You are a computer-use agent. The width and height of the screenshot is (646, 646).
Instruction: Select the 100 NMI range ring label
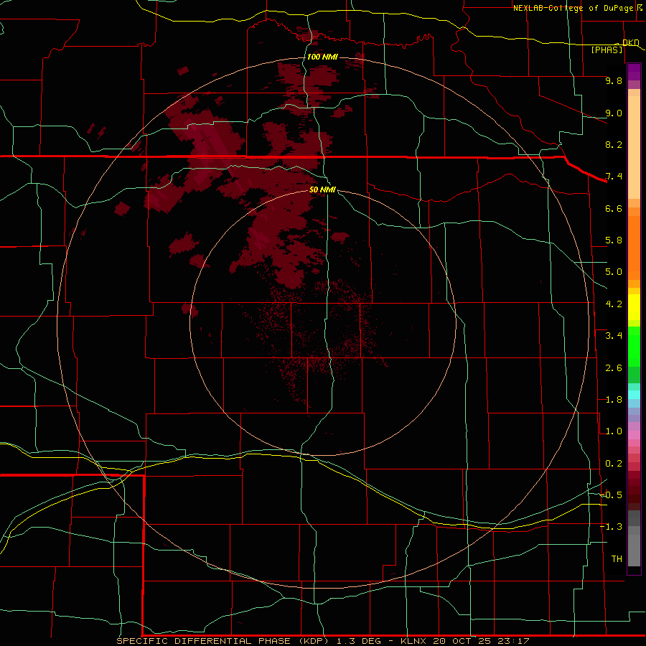pos(322,57)
